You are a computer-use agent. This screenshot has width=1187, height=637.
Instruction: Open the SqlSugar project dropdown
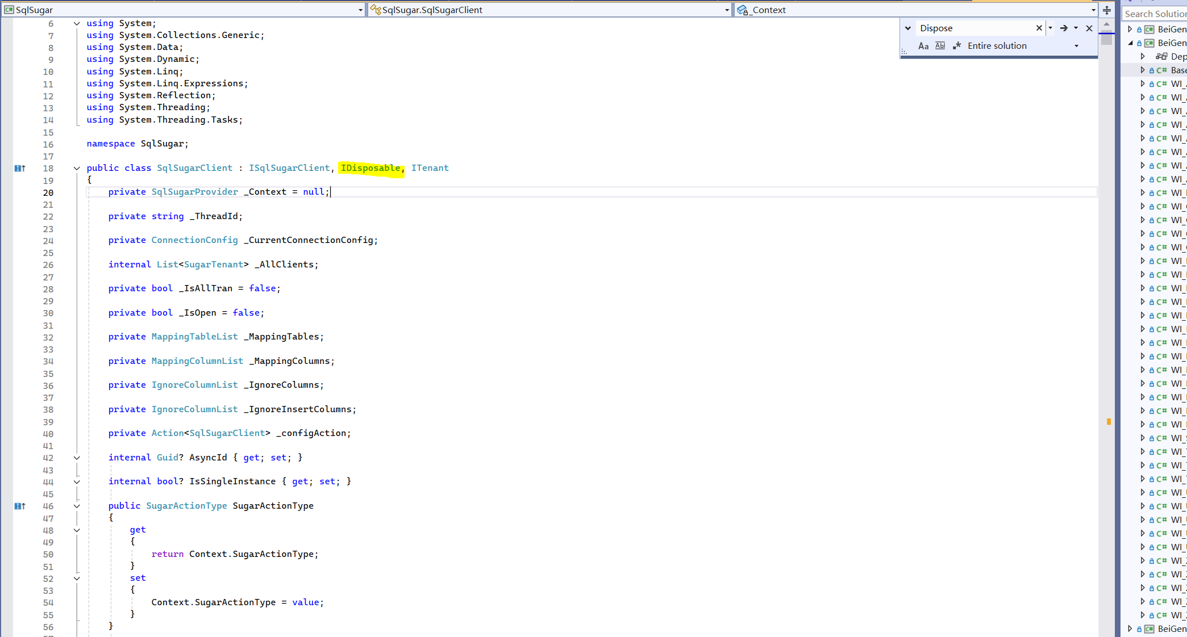coord(360,10)
